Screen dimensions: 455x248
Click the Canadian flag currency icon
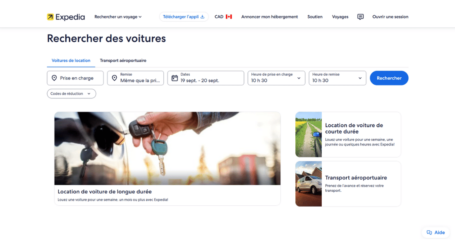click(x=229, y=17)
